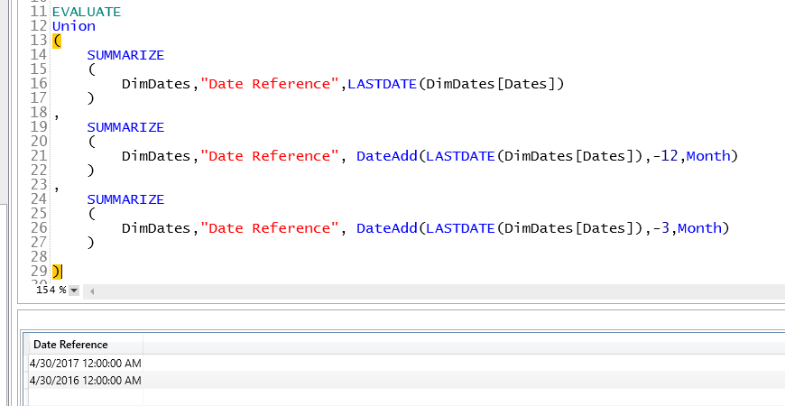Click line number 28 in the gutter
785x406 pixels.
(x=39, y=257)
